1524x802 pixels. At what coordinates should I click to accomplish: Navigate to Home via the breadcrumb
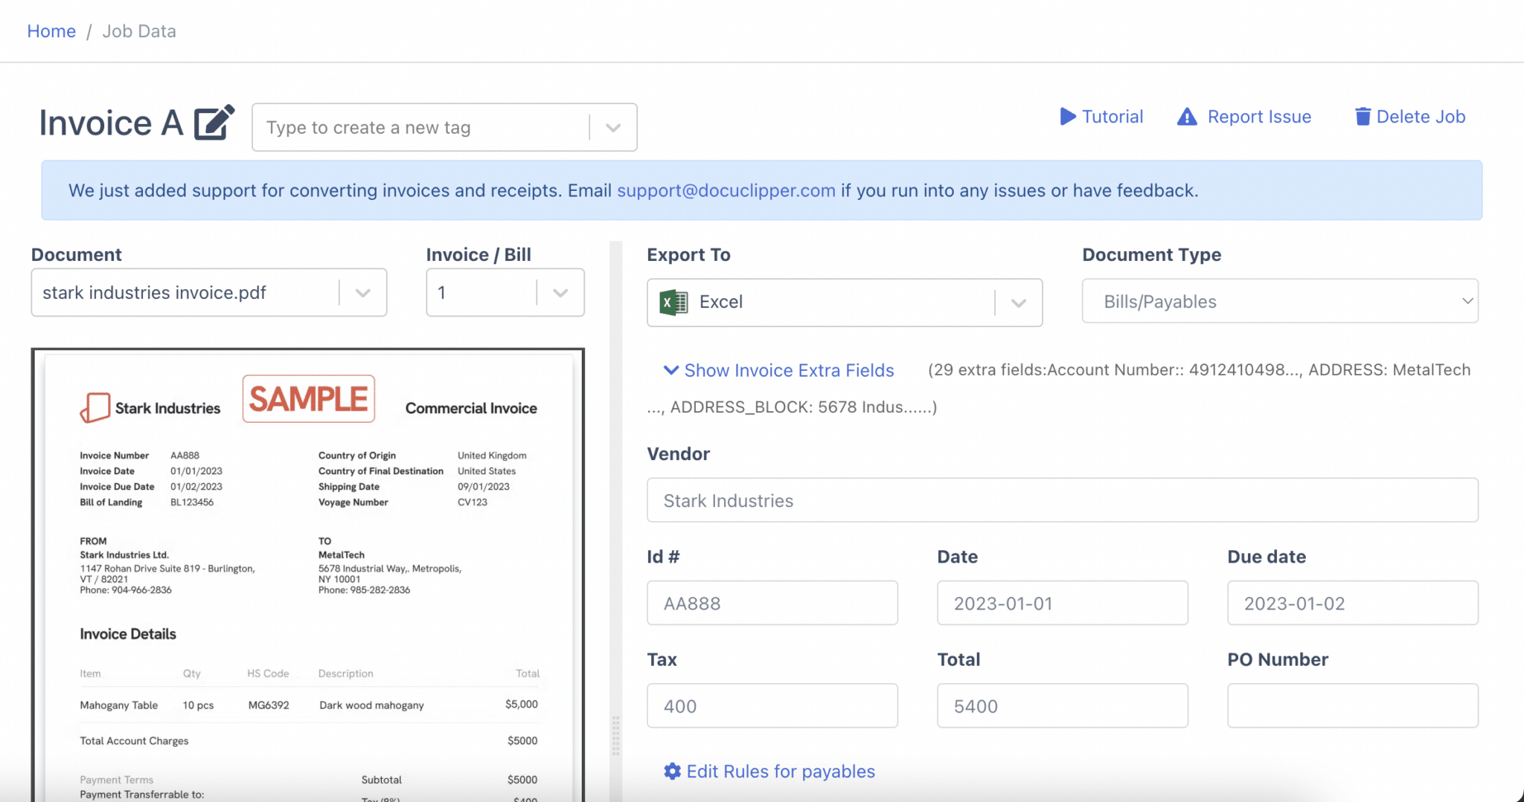pyautogui.click(x=51, y=30)
